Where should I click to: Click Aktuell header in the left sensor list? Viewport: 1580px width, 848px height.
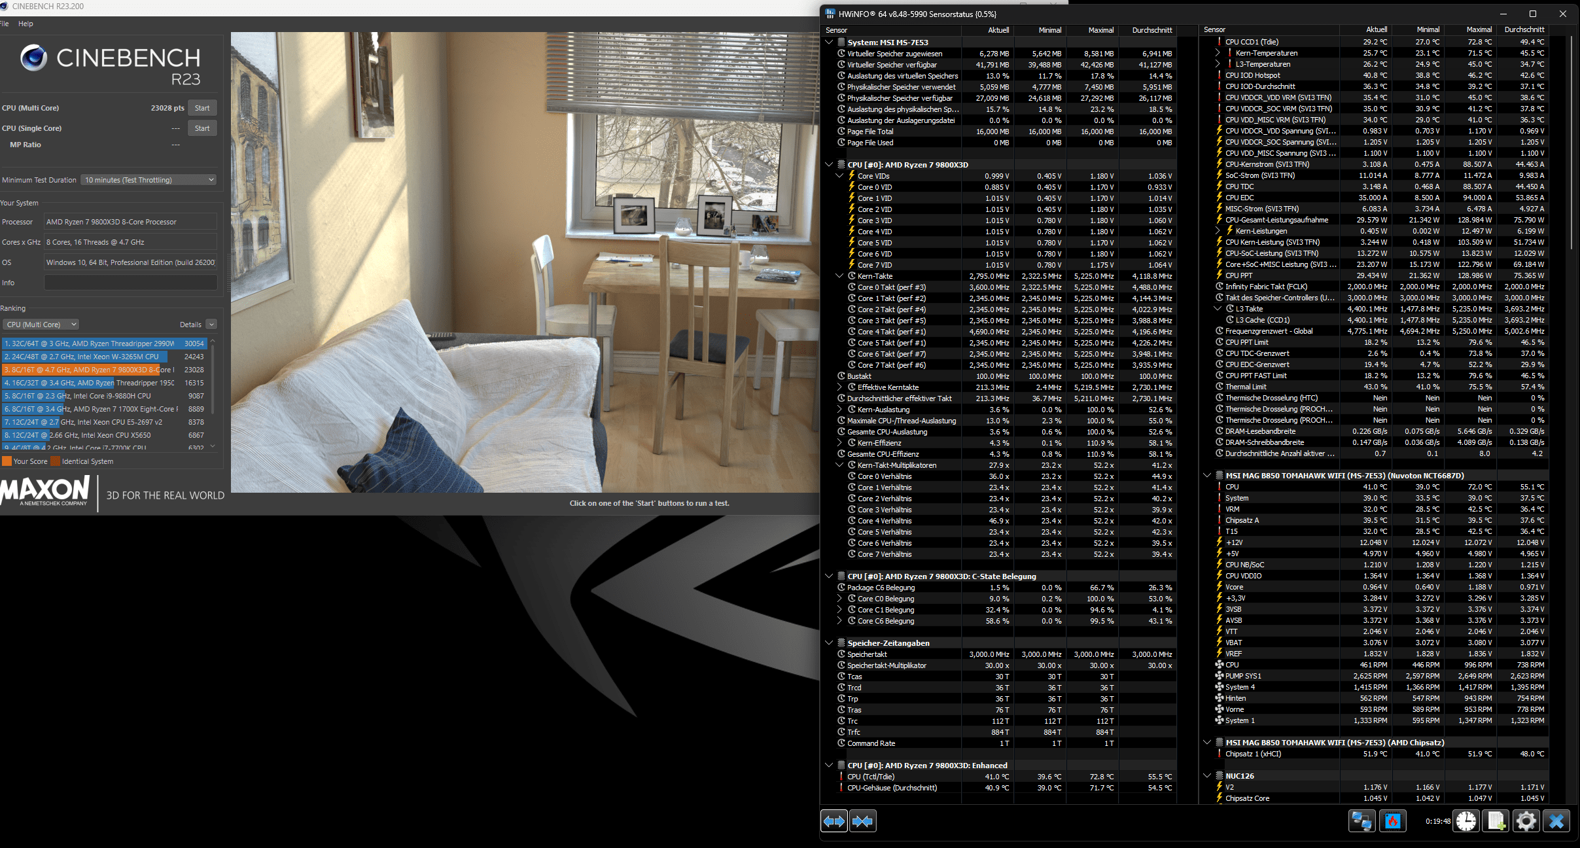(x=998, y=30)
